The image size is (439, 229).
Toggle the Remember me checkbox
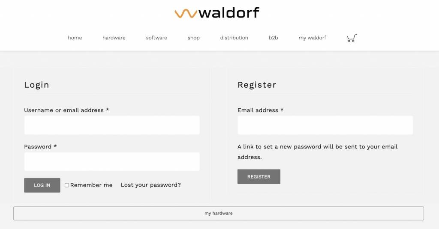click(67, 185)
